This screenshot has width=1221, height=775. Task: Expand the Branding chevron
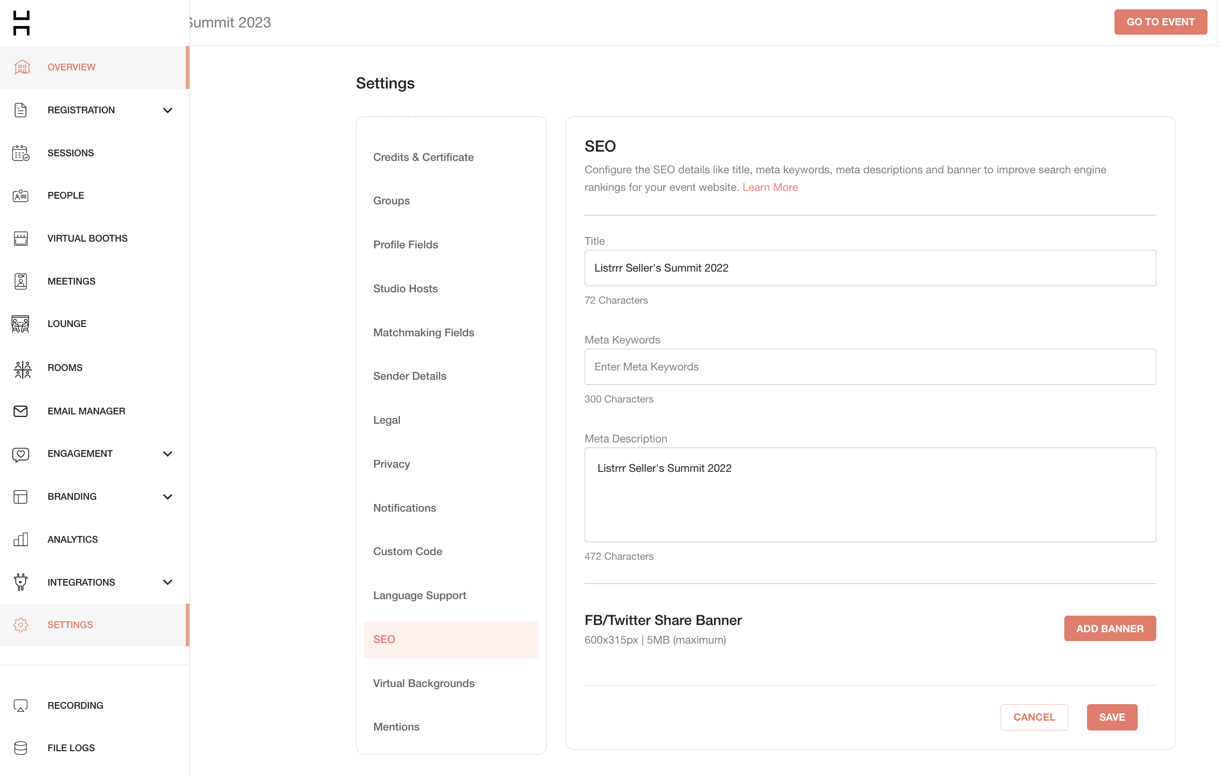click(x=168, y=497)
